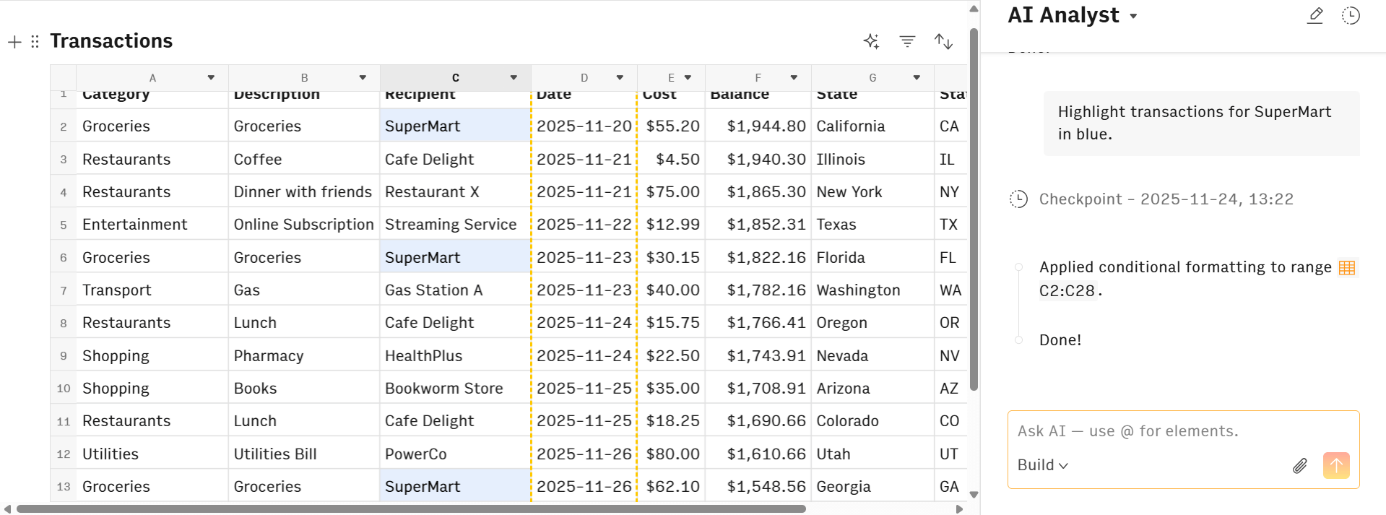Attach a file with the paperclip icon
The height and width of the screenshot is (515, 1386).
click(1300, 466)
